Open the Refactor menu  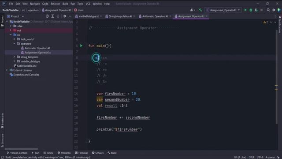[x=55, y=4]
